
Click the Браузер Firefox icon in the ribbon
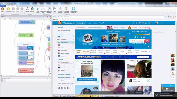[x=32, y=9]
